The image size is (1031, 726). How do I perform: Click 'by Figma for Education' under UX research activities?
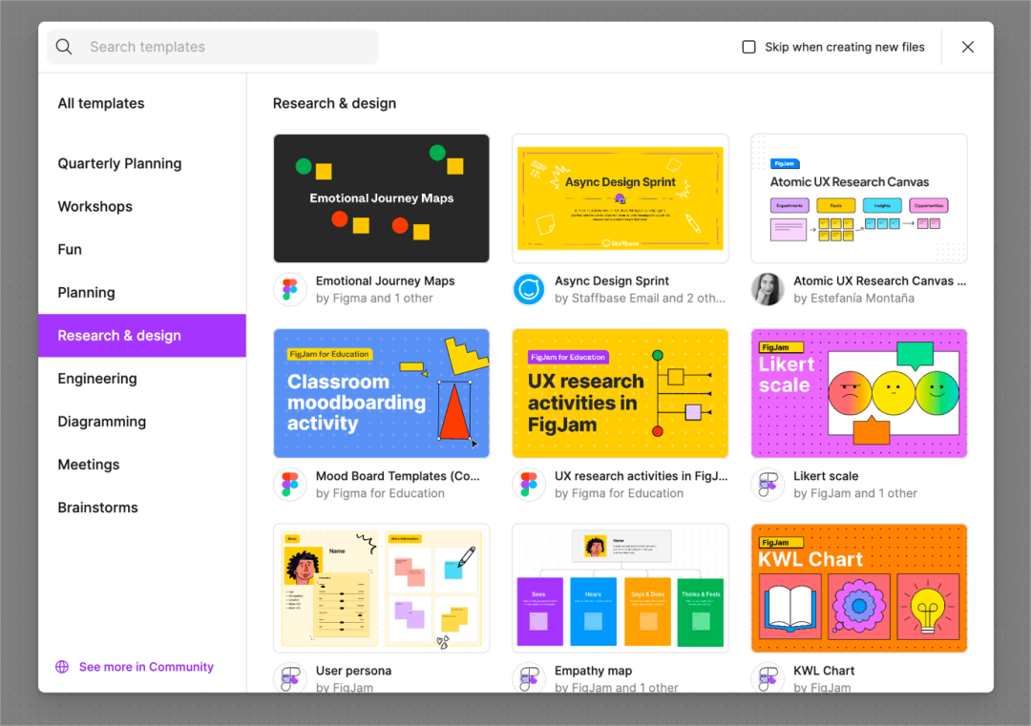619,493
